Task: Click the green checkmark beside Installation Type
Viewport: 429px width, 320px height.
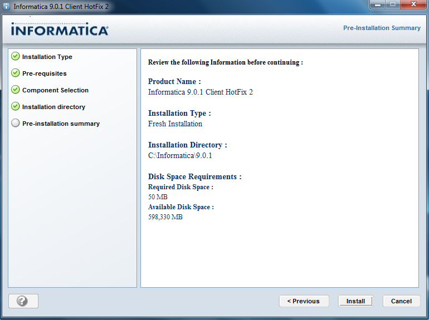Action: click(x=15, y=57)
